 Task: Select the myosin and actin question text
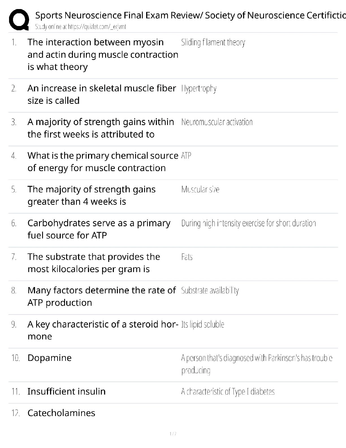click(x=103, y=55)
